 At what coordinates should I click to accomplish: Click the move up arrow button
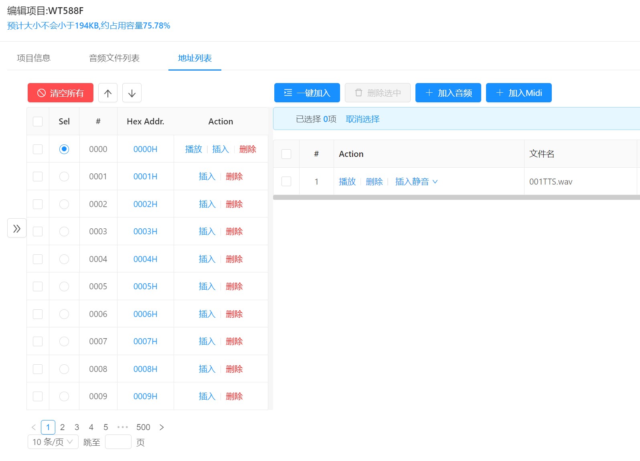[108, 93]
